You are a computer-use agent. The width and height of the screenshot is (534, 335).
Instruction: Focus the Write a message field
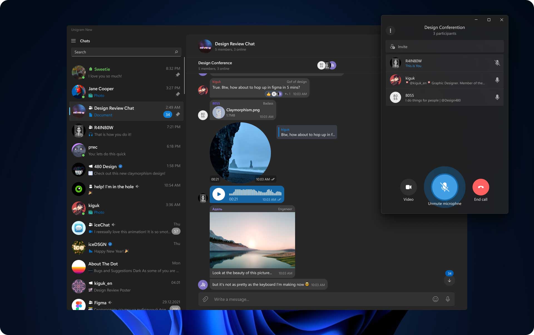[320, 299]
